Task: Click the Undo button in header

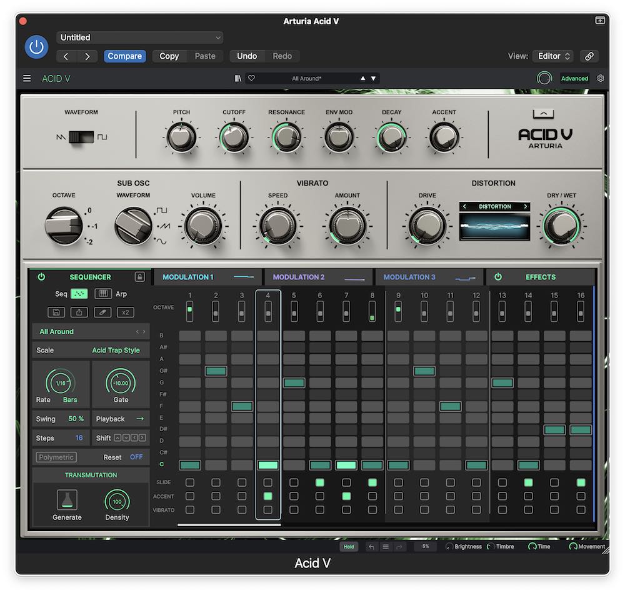Action: tap(247, 56)
